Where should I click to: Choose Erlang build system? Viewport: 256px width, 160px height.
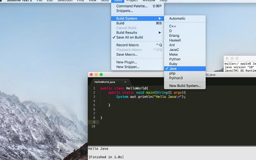(185, 35)
